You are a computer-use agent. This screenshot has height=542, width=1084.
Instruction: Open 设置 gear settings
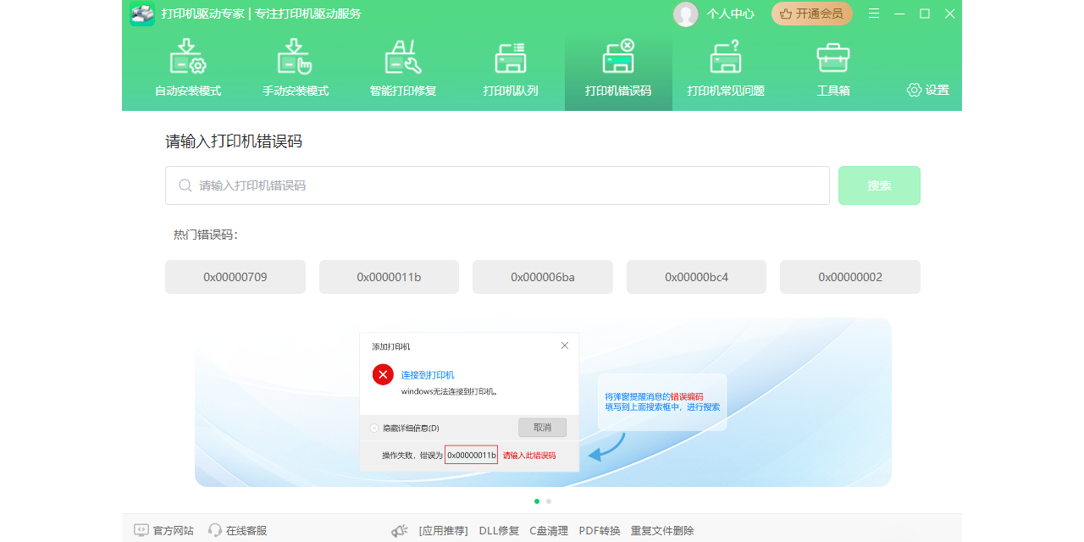[x=928, y=90]
